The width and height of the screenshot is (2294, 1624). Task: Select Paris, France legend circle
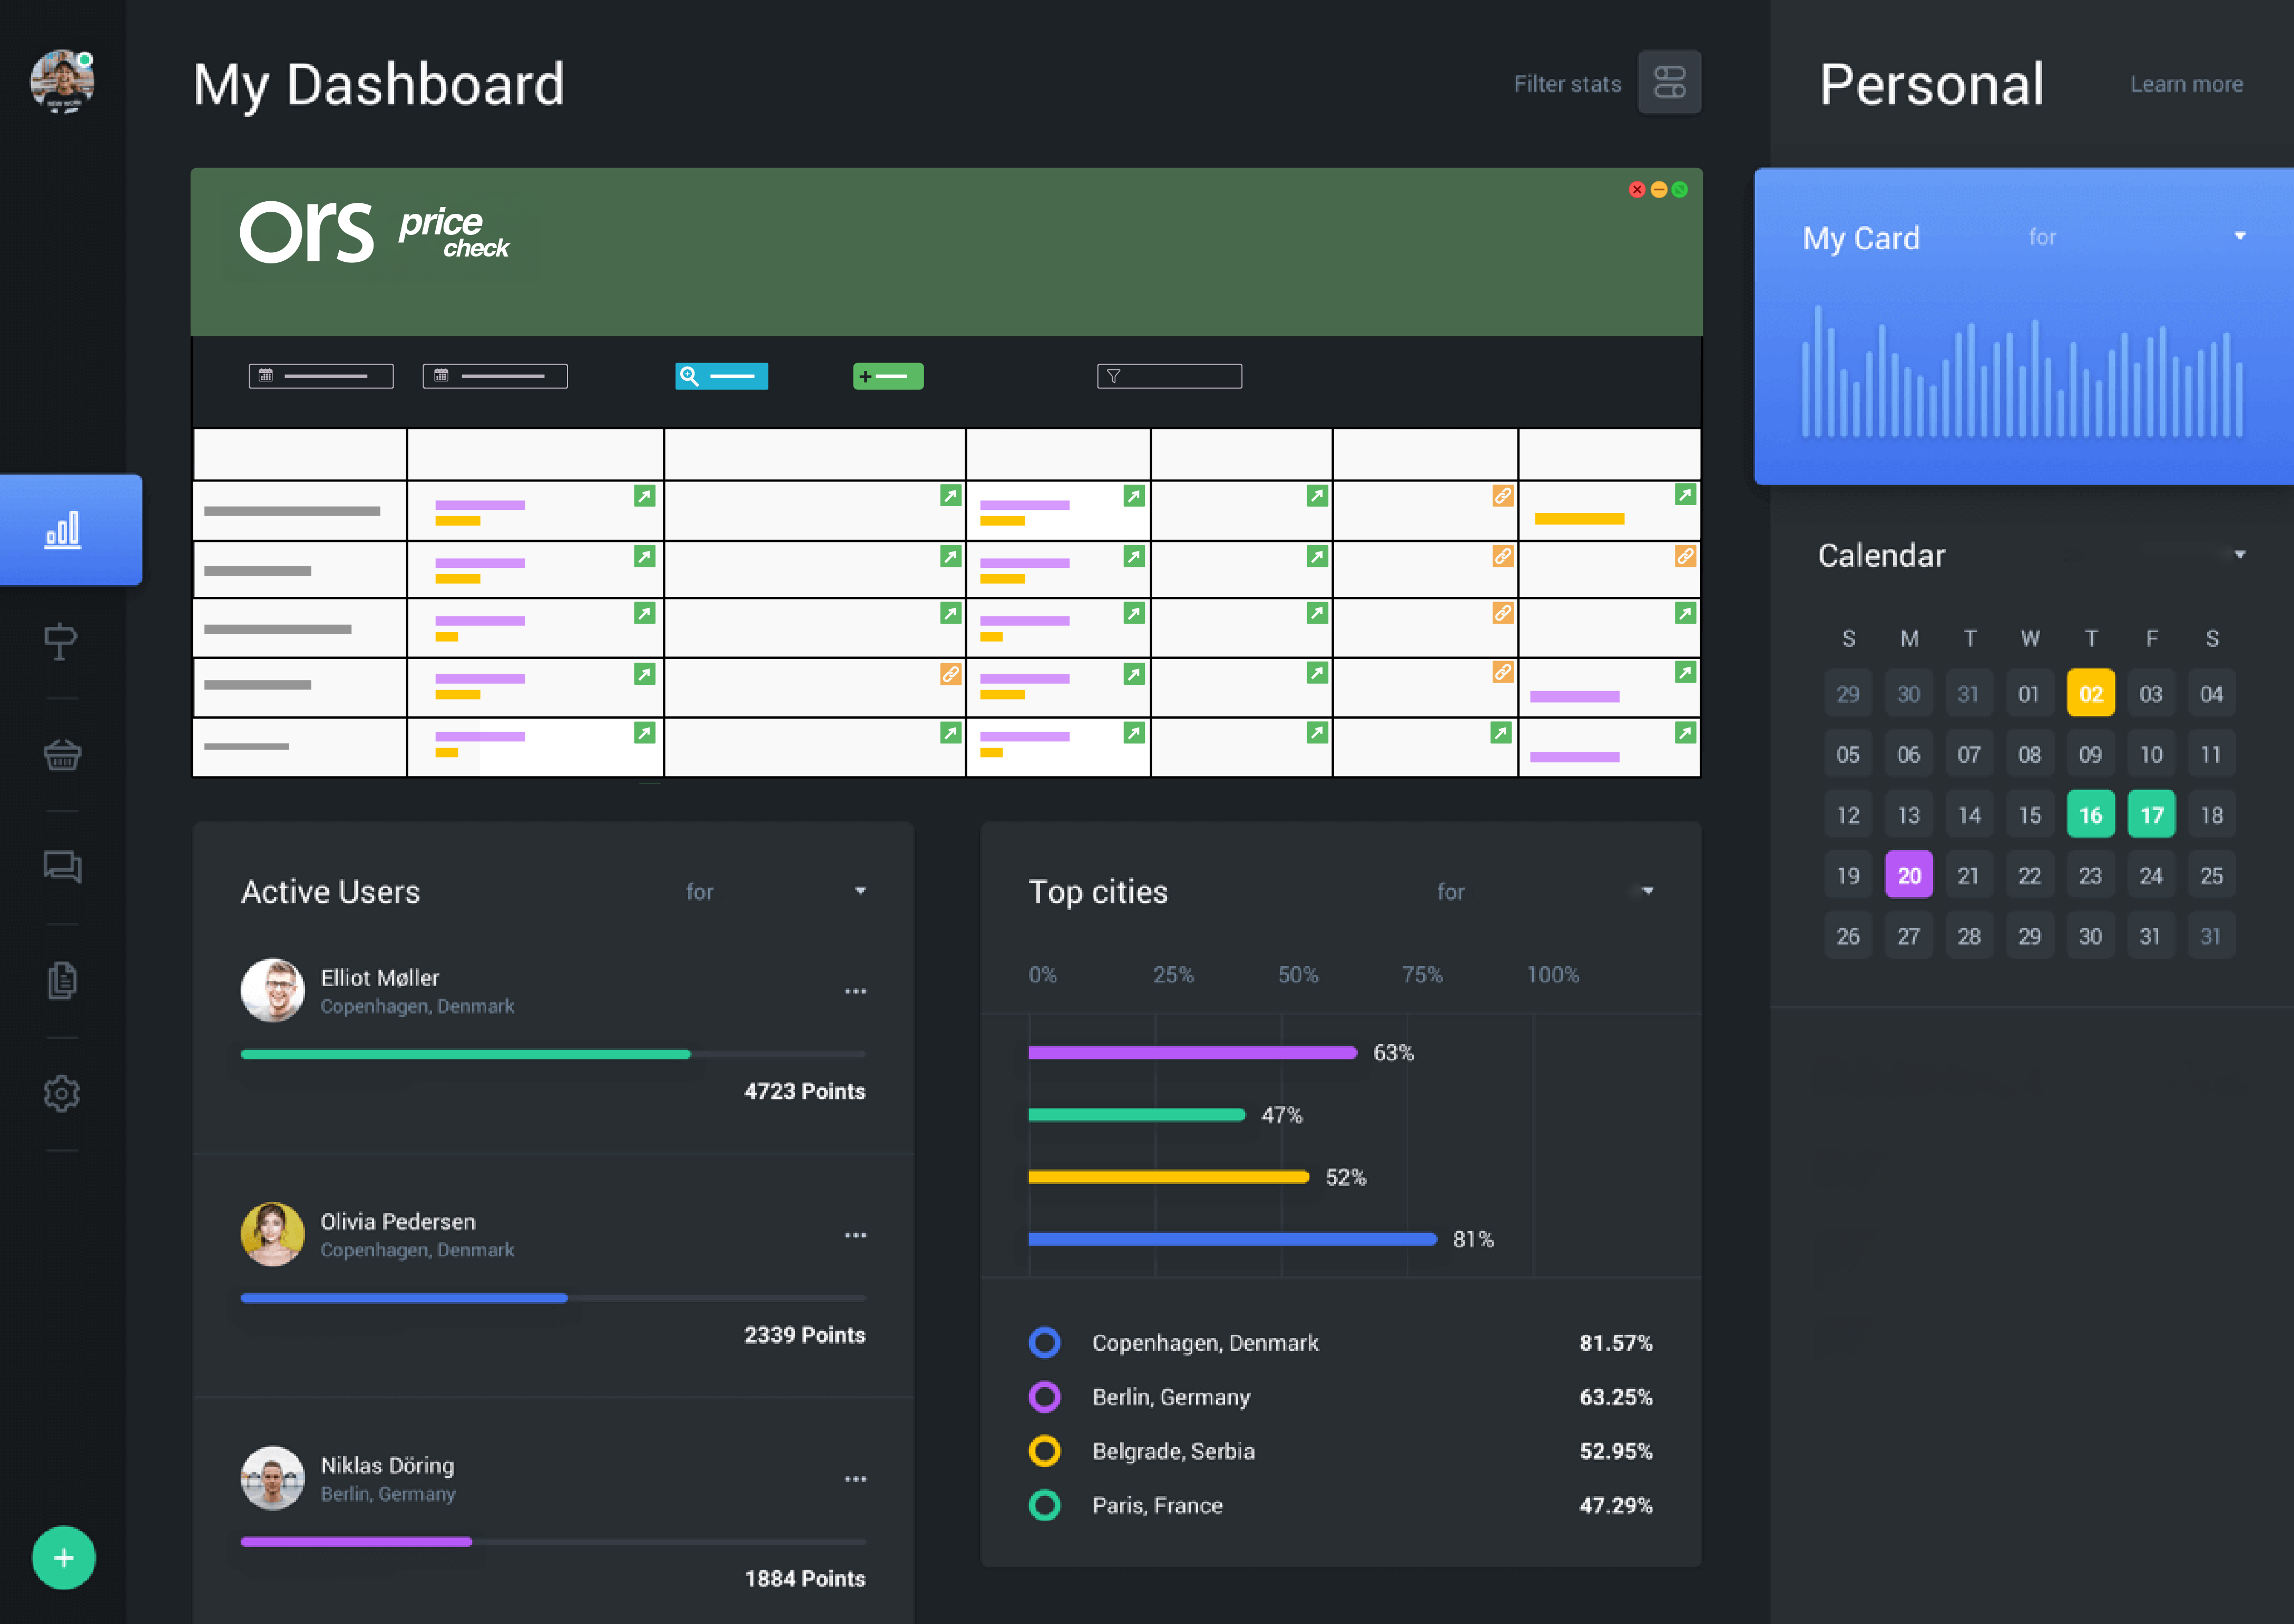[x=1044, y=1505]
